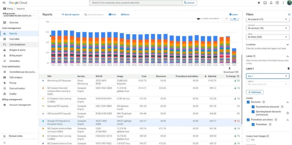The height and width of the screenshot is (145, 292).
Task: Switch to the bar chart view icon
Action: pyautogui.click(x=235, y=19)
